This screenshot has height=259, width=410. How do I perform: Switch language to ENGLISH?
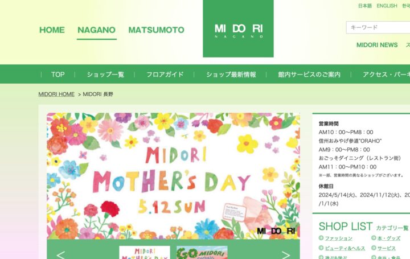tap(387, 6)
